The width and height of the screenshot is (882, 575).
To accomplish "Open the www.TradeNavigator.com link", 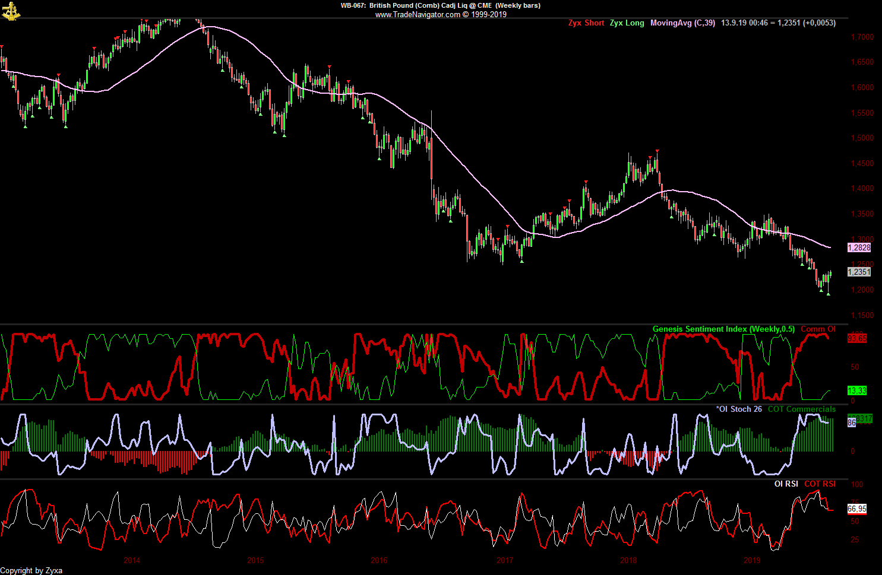I will 418,15.
